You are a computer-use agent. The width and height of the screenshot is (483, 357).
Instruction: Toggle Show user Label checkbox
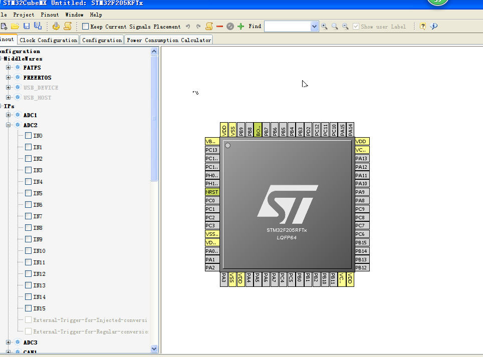356,27
